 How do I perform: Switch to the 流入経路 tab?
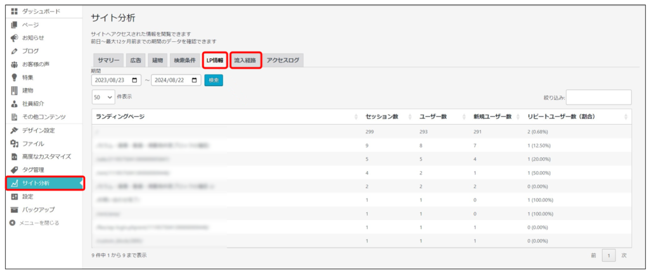245,60
